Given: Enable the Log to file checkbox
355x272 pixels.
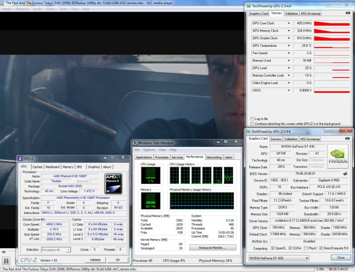Looking at the screenshot, I should (x=252, y=119).
